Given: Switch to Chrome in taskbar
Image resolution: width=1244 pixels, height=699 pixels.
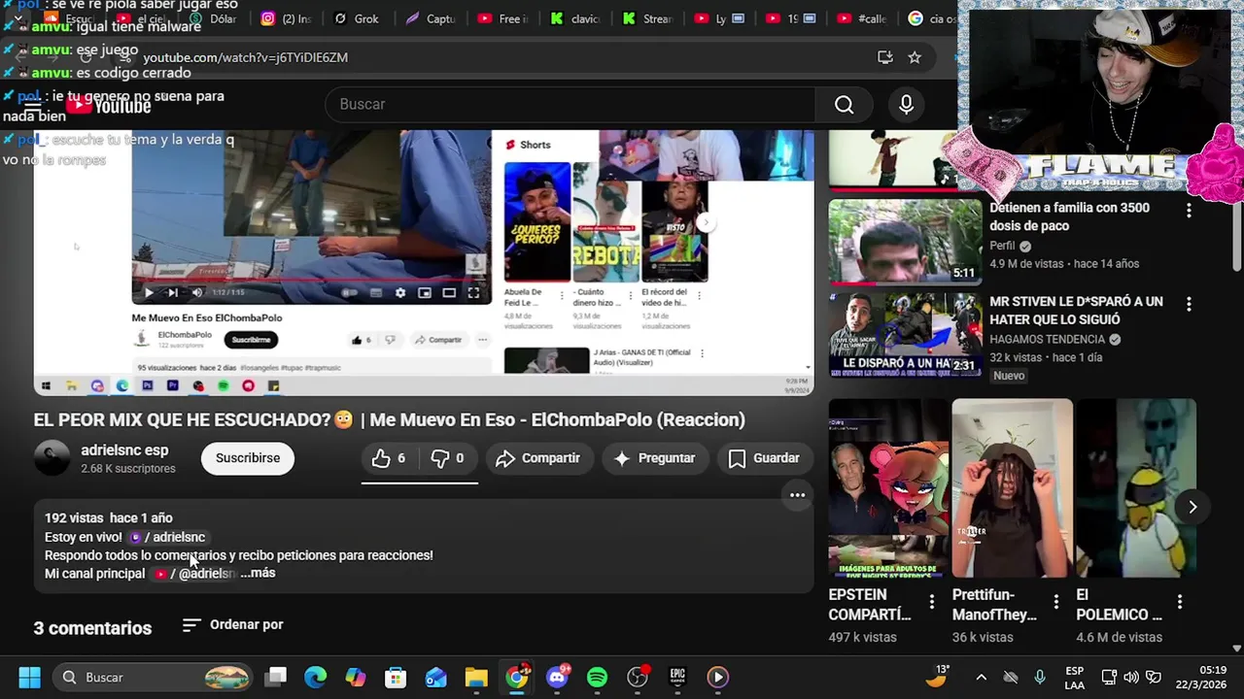Looking at the screenshot, I should pyautogui.click(x=517, y=677).
